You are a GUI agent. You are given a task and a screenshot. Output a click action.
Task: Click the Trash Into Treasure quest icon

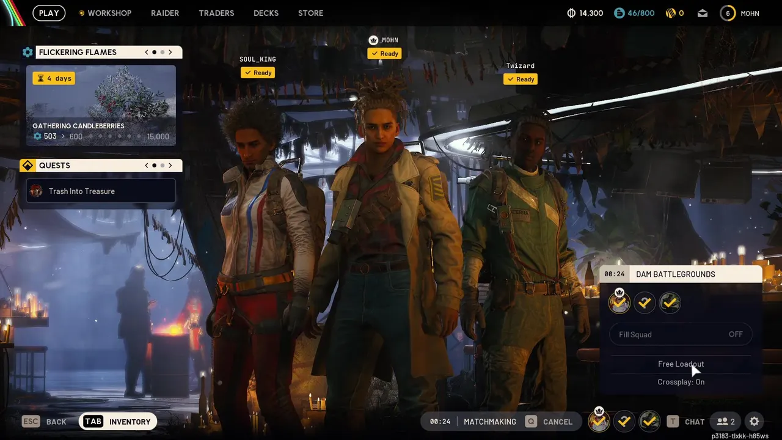tap(37, 191)
